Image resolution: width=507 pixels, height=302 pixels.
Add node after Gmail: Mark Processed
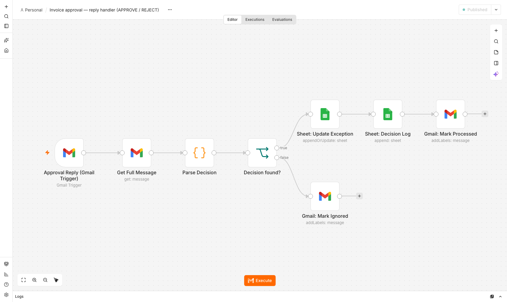[x=485, y=114]
